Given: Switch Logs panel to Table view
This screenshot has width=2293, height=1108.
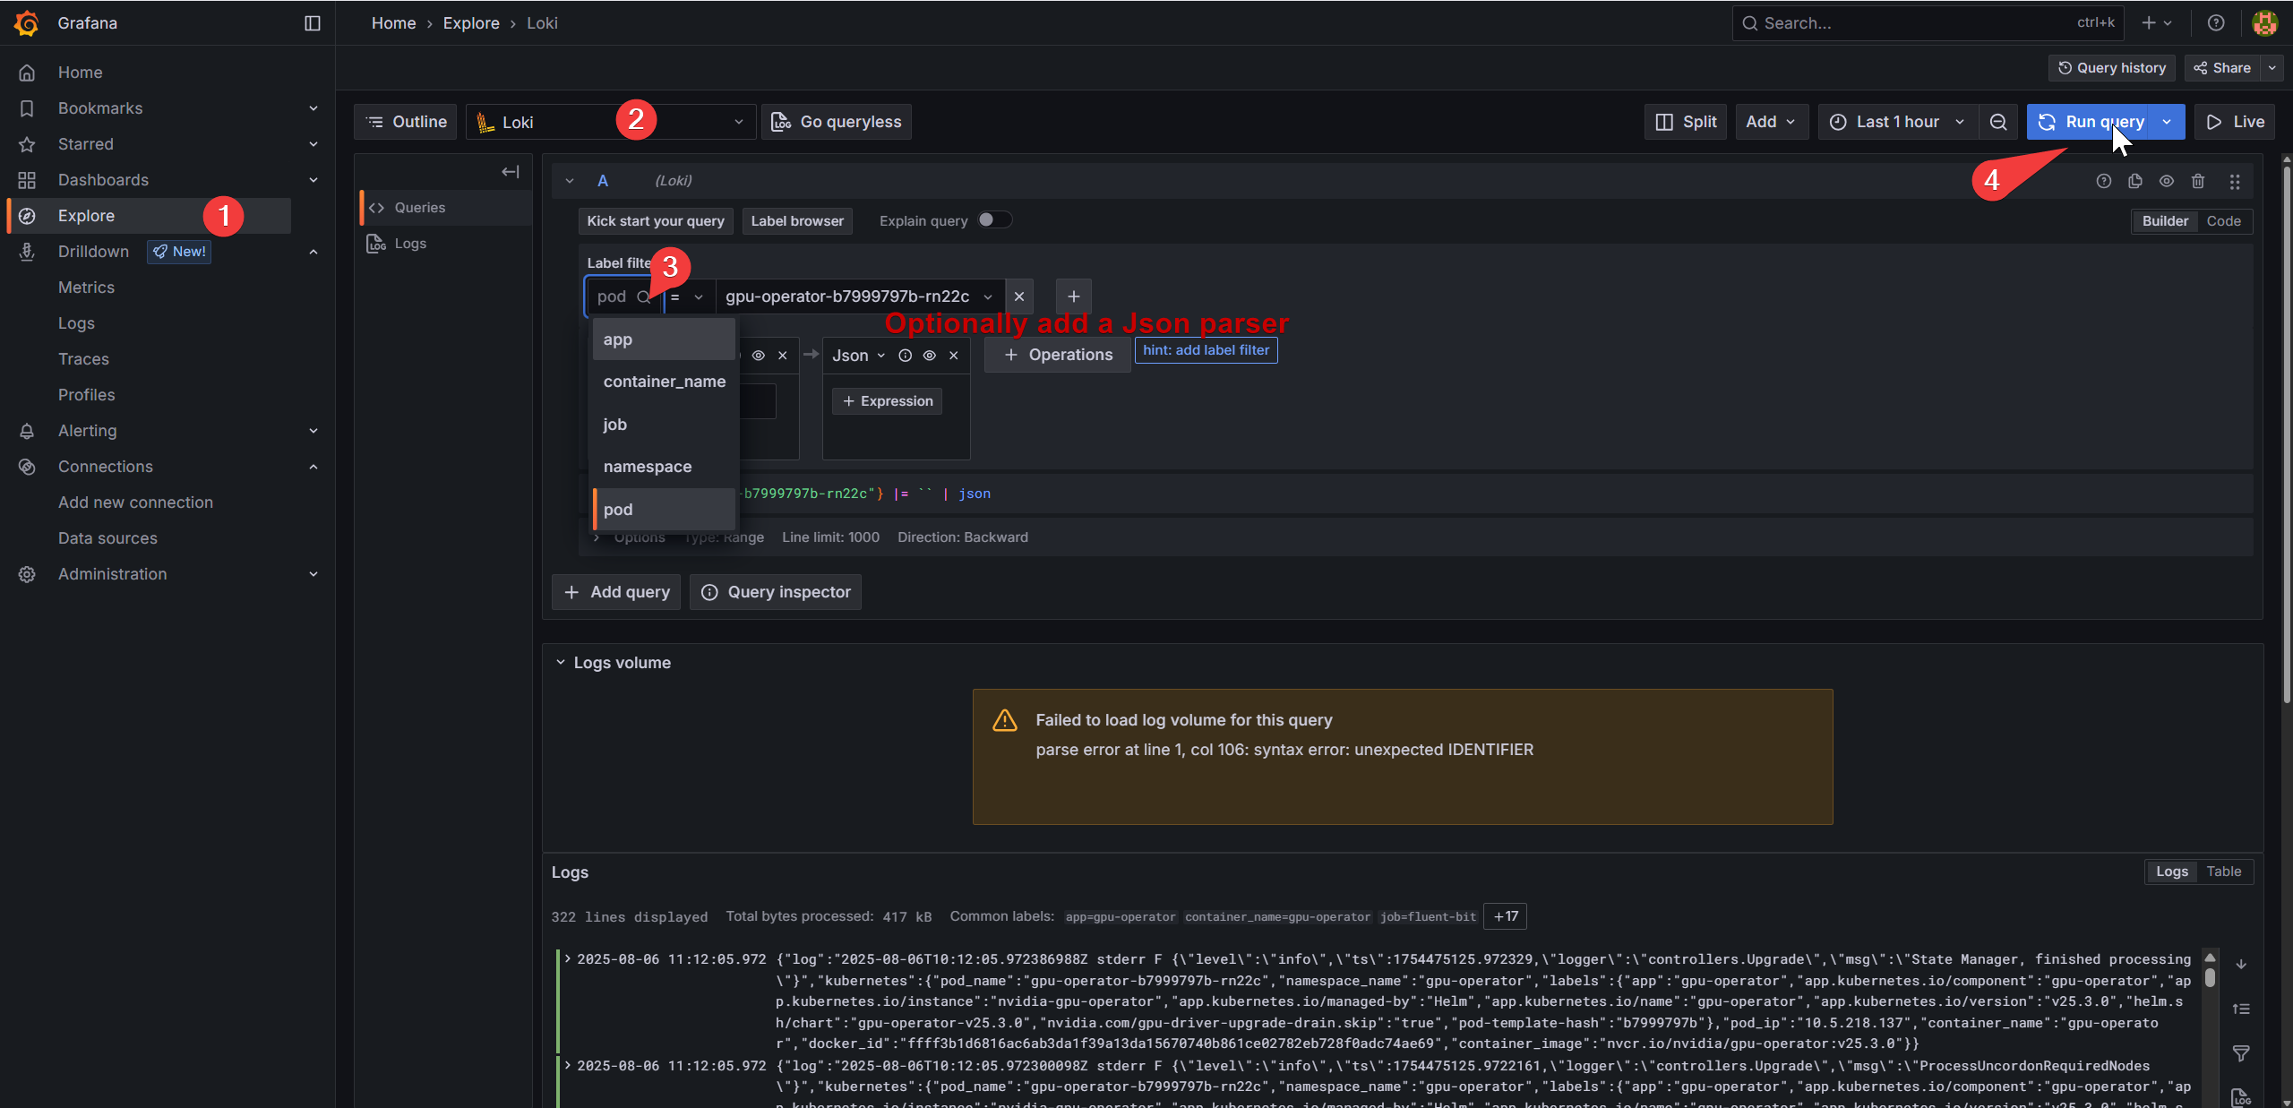Looking at the screenshot, I should click(2223, 872).
